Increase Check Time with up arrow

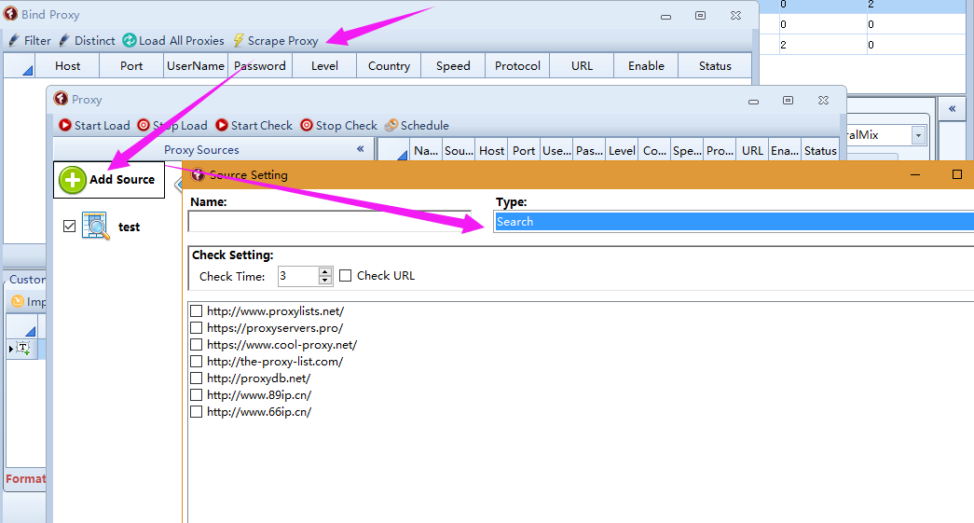324,271
